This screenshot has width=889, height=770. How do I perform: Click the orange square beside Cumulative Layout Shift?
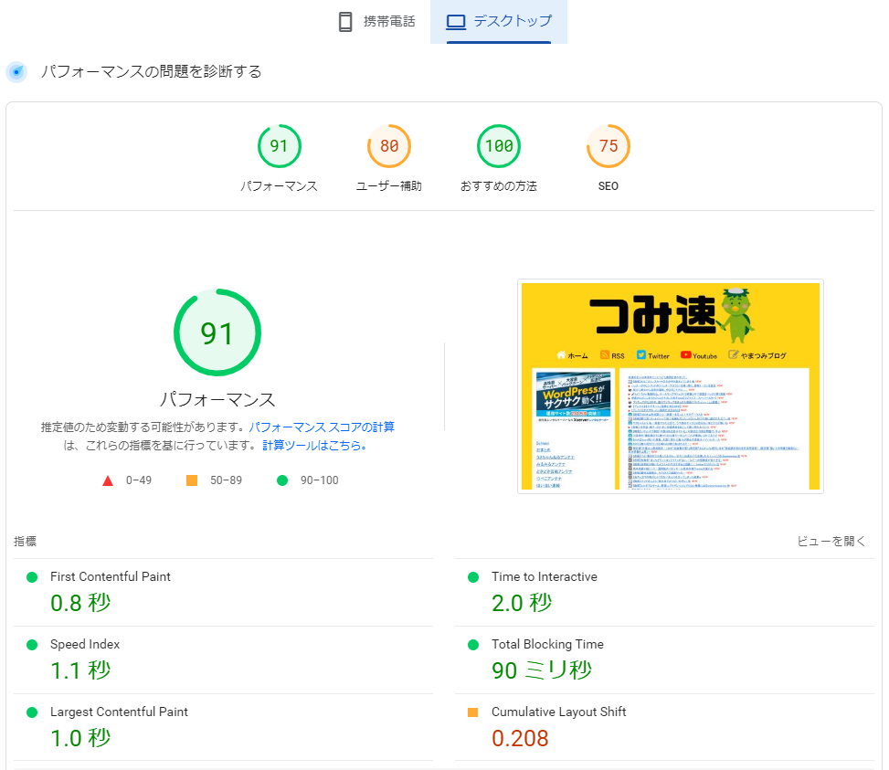tap(473, 712)
